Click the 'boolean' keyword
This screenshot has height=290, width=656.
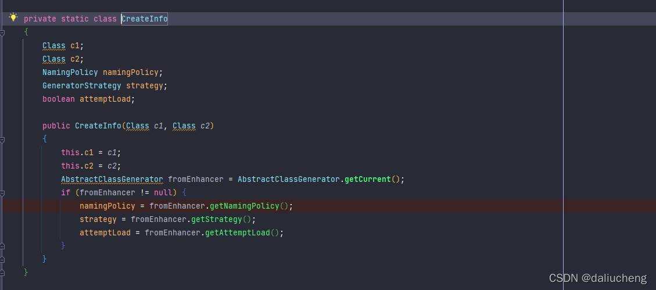click(59, 99)
